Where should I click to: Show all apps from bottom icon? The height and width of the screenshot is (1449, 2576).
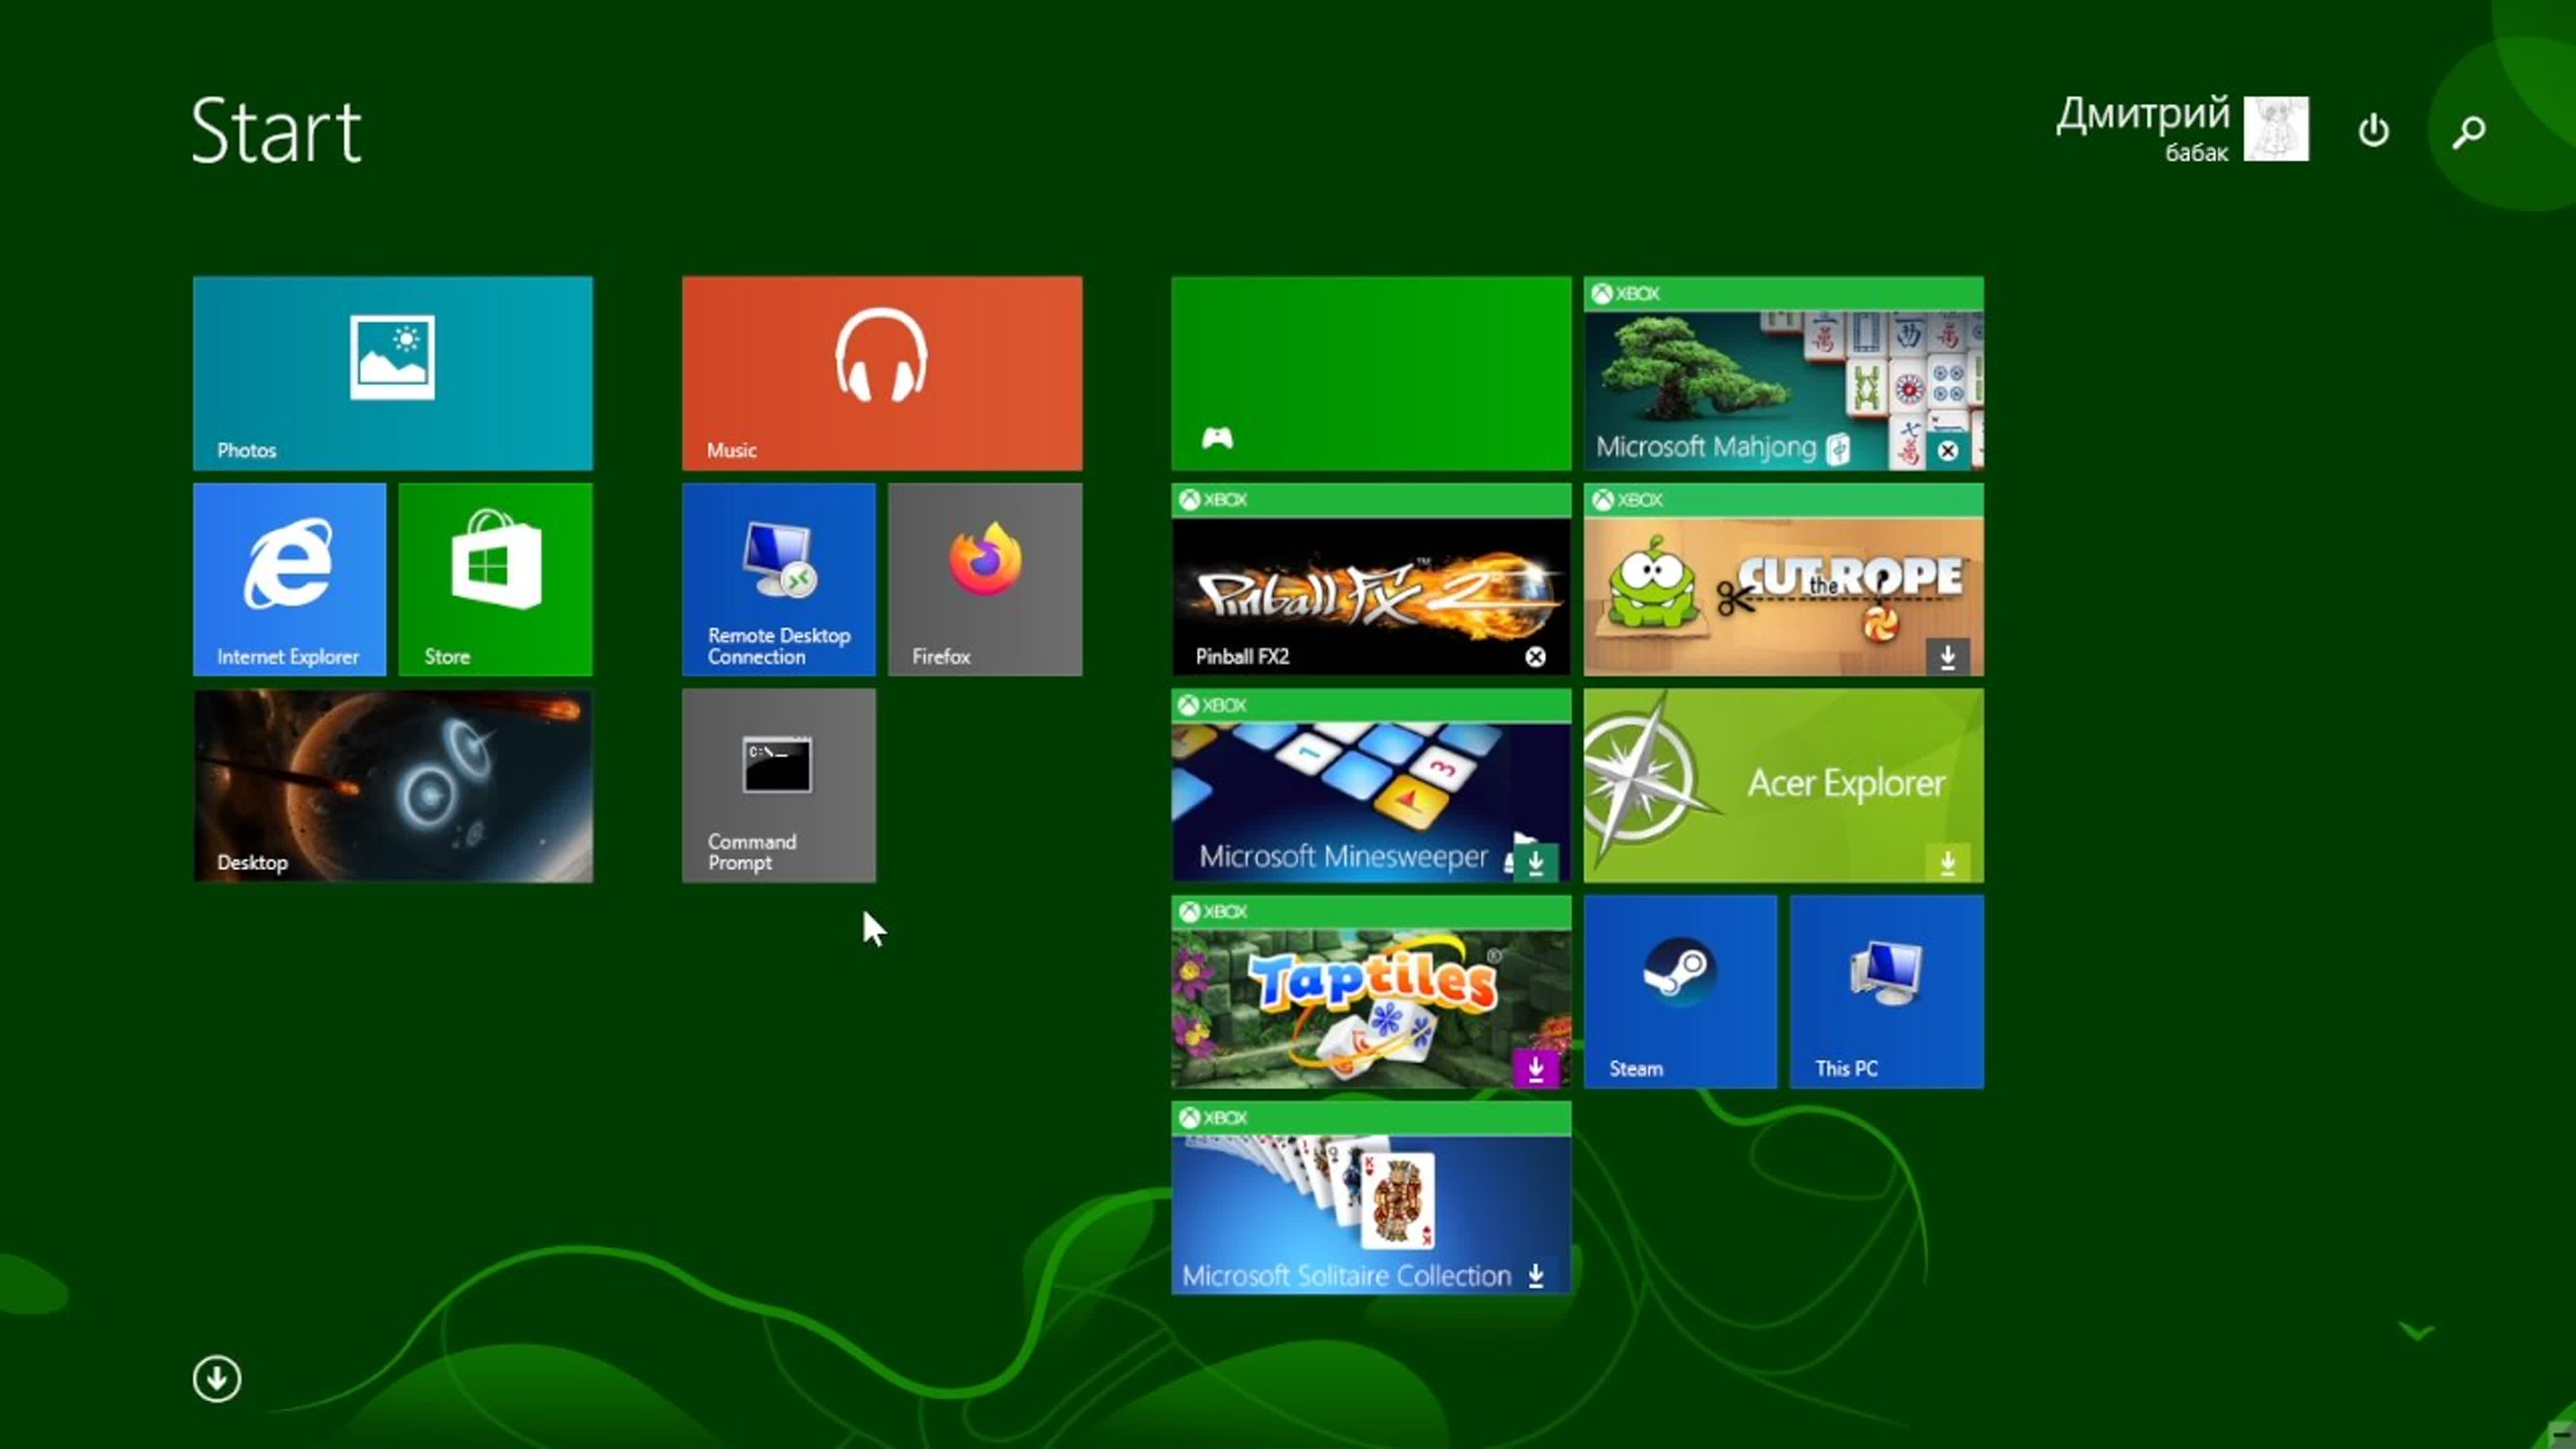pos(216,1378)
